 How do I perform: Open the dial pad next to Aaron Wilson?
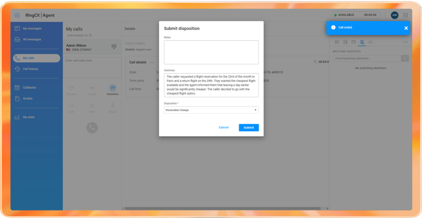click(x=114, y=47)
